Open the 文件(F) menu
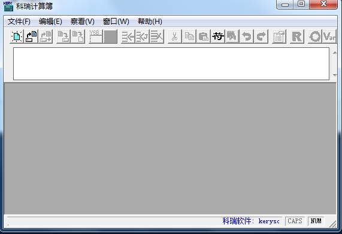This screenshot has height=234, width=342. coord(19,22)
